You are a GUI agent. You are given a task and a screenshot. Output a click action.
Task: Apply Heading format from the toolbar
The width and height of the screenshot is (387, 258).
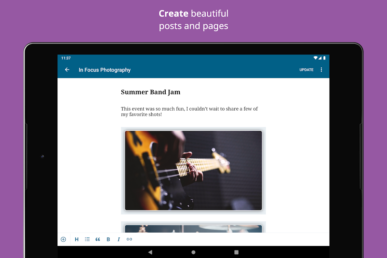(77, 240)
